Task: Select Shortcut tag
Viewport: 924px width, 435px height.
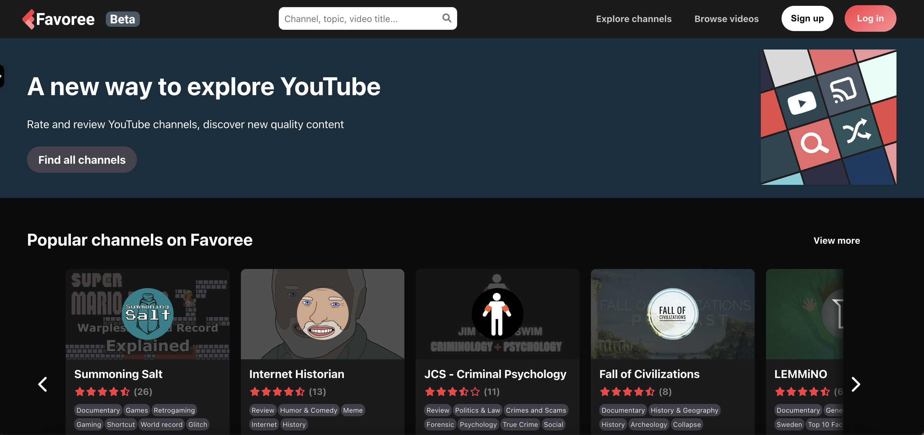Action: point(121,424)
